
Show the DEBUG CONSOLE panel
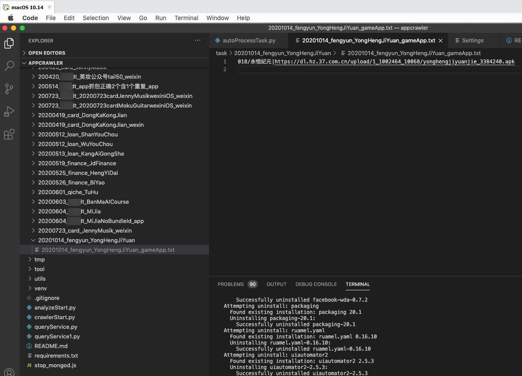pyautogui.click(x=316, y=284)
